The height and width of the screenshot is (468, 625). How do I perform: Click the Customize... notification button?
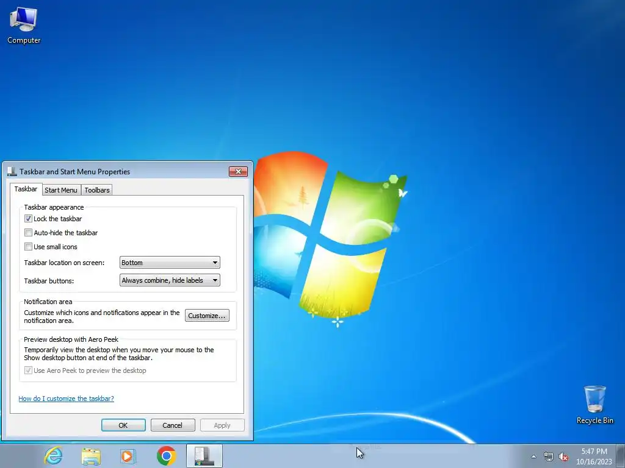[x=207, y=316]
